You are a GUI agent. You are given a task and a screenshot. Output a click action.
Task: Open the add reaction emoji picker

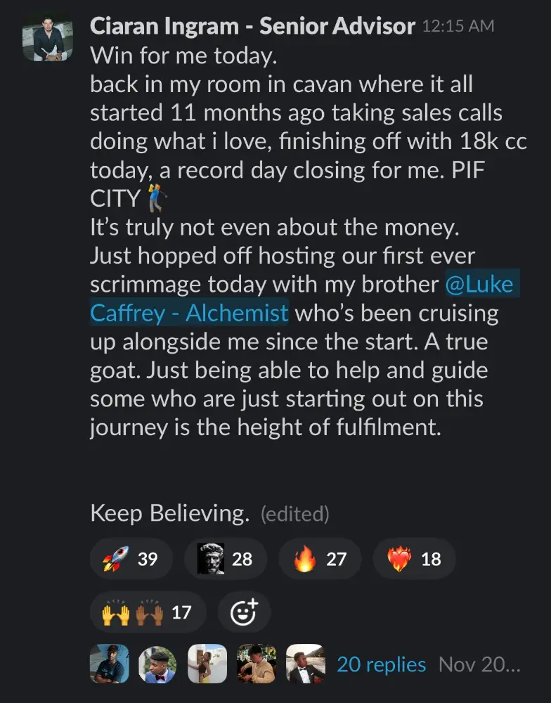244,612
